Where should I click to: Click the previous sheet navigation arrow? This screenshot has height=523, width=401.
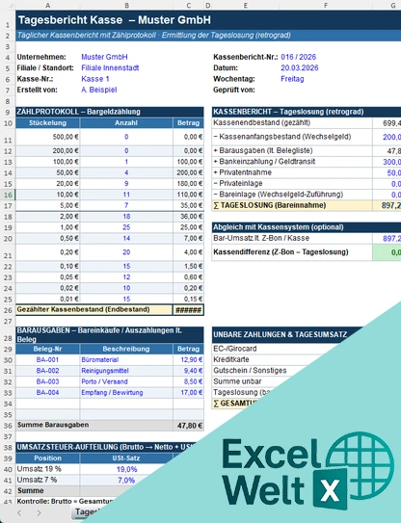(19, 512)
